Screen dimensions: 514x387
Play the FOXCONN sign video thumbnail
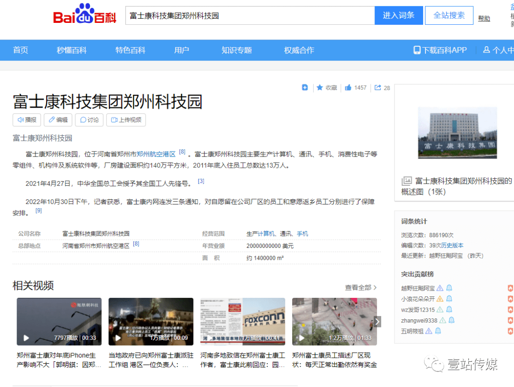tap(243, 322)
